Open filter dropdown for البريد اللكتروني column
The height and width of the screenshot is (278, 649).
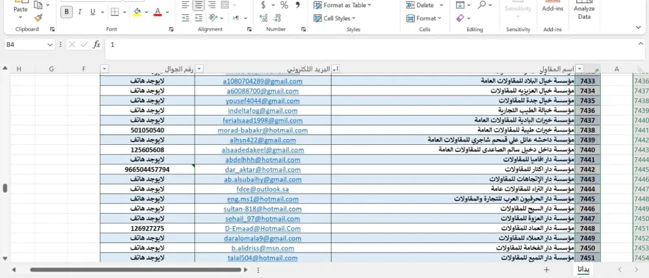[x=199, y=69]
